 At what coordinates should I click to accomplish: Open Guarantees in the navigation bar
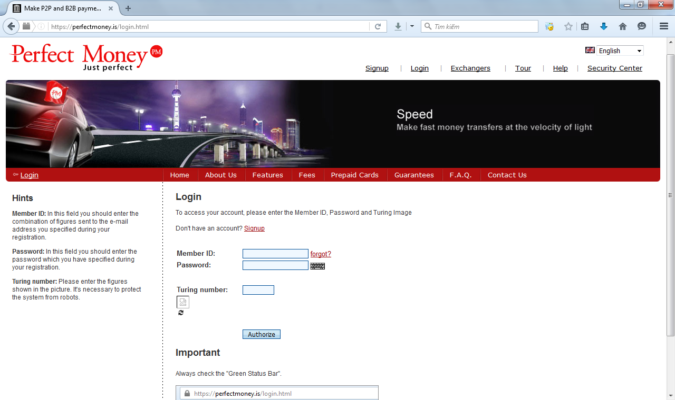[414, 175]
